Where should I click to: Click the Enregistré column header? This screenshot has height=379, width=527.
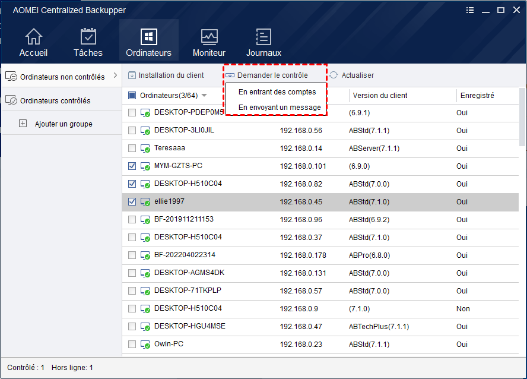tap(477, 96)
